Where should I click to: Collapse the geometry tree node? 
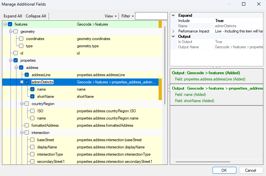pyautogui.click(x=11, y=32)
